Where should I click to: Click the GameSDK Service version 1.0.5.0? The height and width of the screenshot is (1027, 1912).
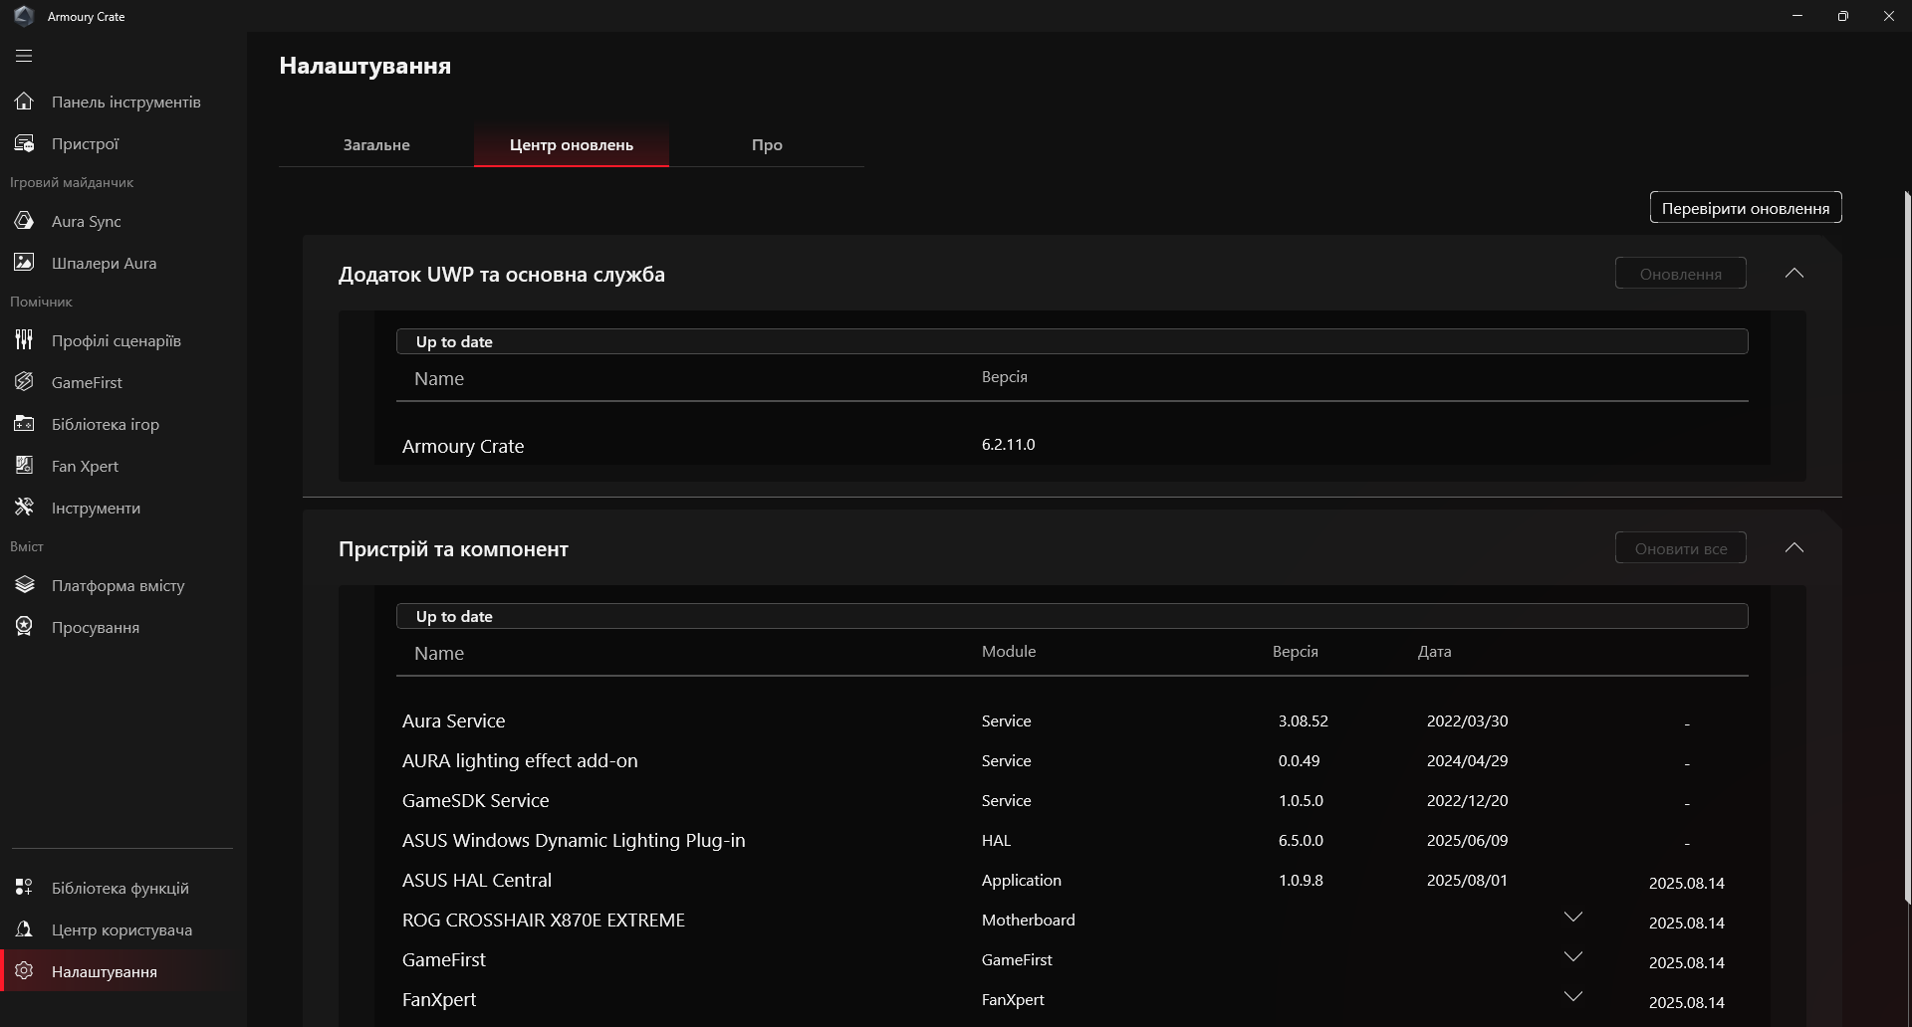[1301, 800]
